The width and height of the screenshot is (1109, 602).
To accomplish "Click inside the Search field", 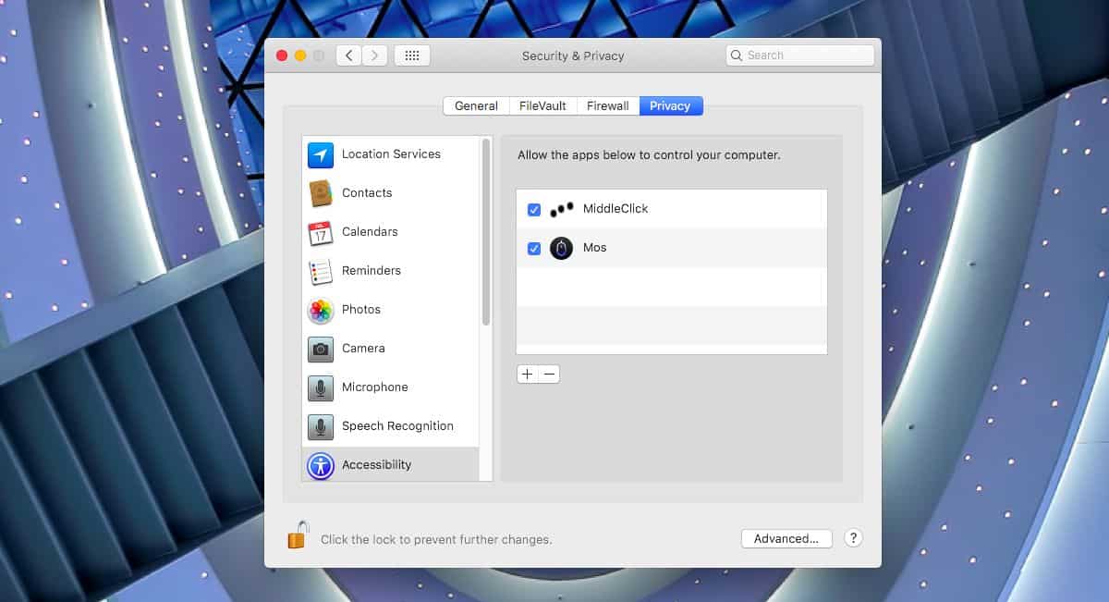I will pos(798,55).
